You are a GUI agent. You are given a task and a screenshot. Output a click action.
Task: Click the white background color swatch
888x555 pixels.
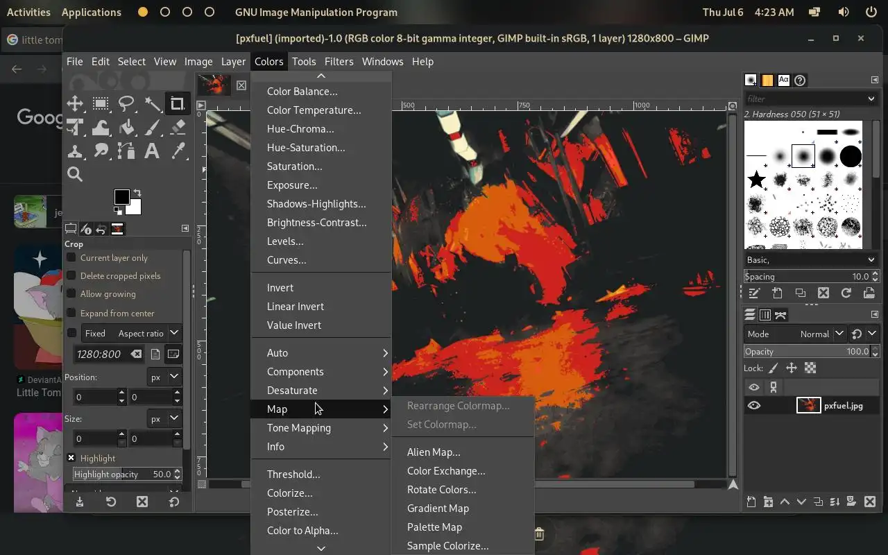(135, 209)
